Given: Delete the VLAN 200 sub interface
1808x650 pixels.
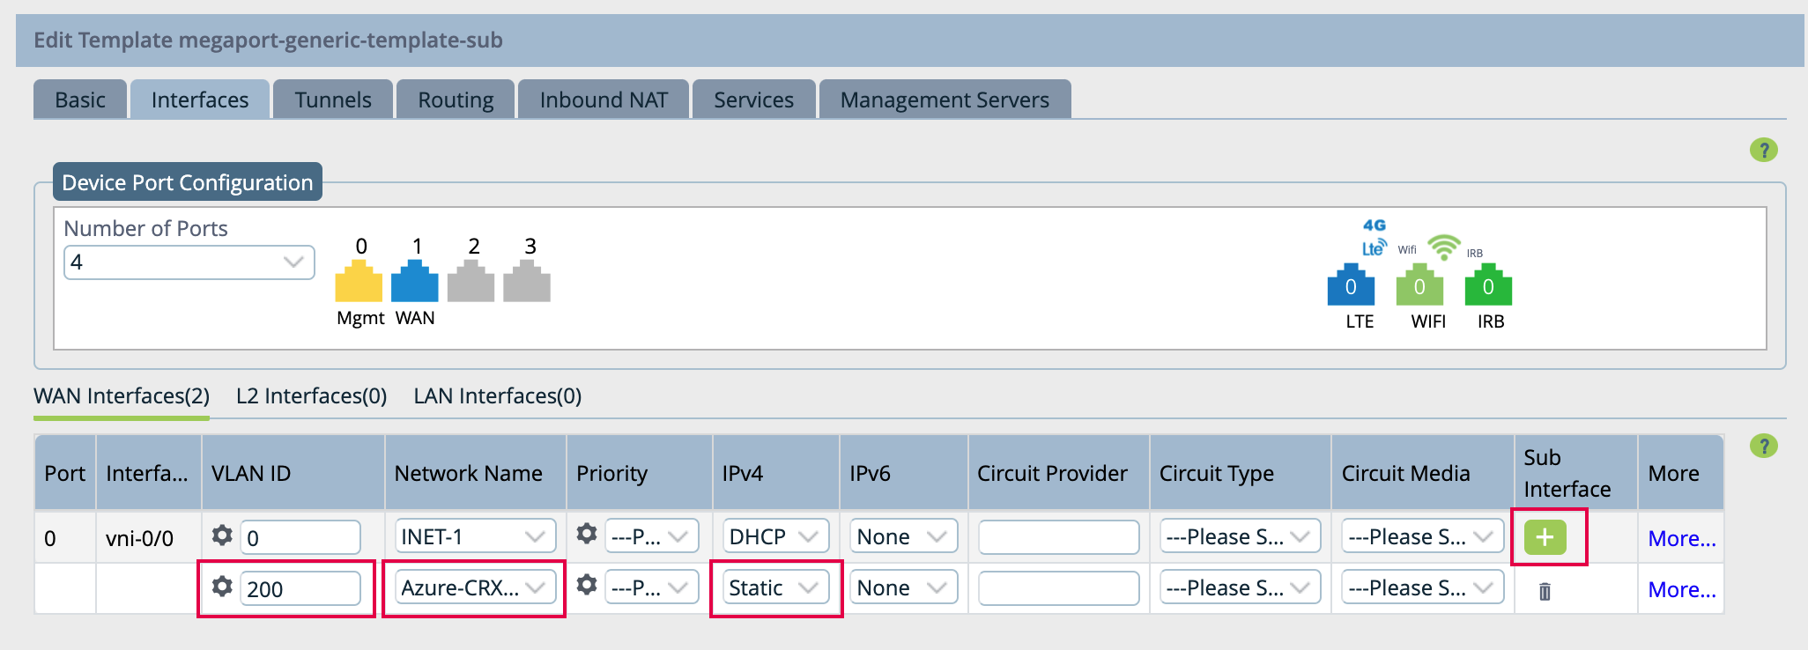Looking at the screenshot, I should (x=1545, y=591).
